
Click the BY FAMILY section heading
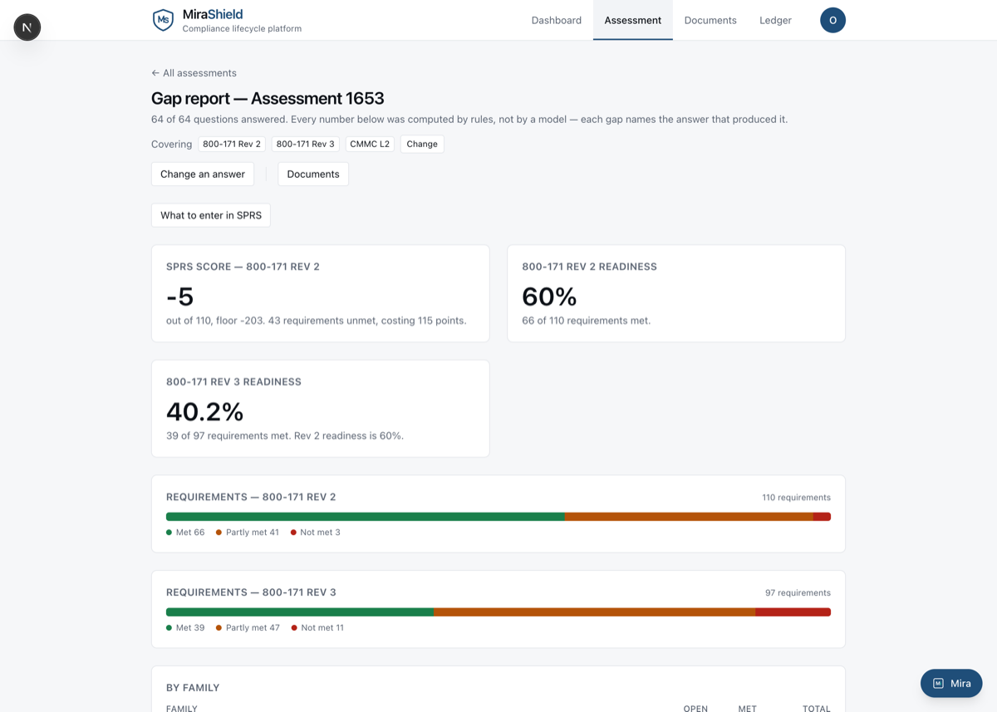tap(193, 688)
